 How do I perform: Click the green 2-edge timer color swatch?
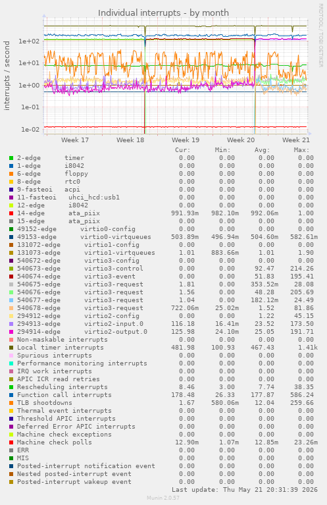[x=11, y=158]
